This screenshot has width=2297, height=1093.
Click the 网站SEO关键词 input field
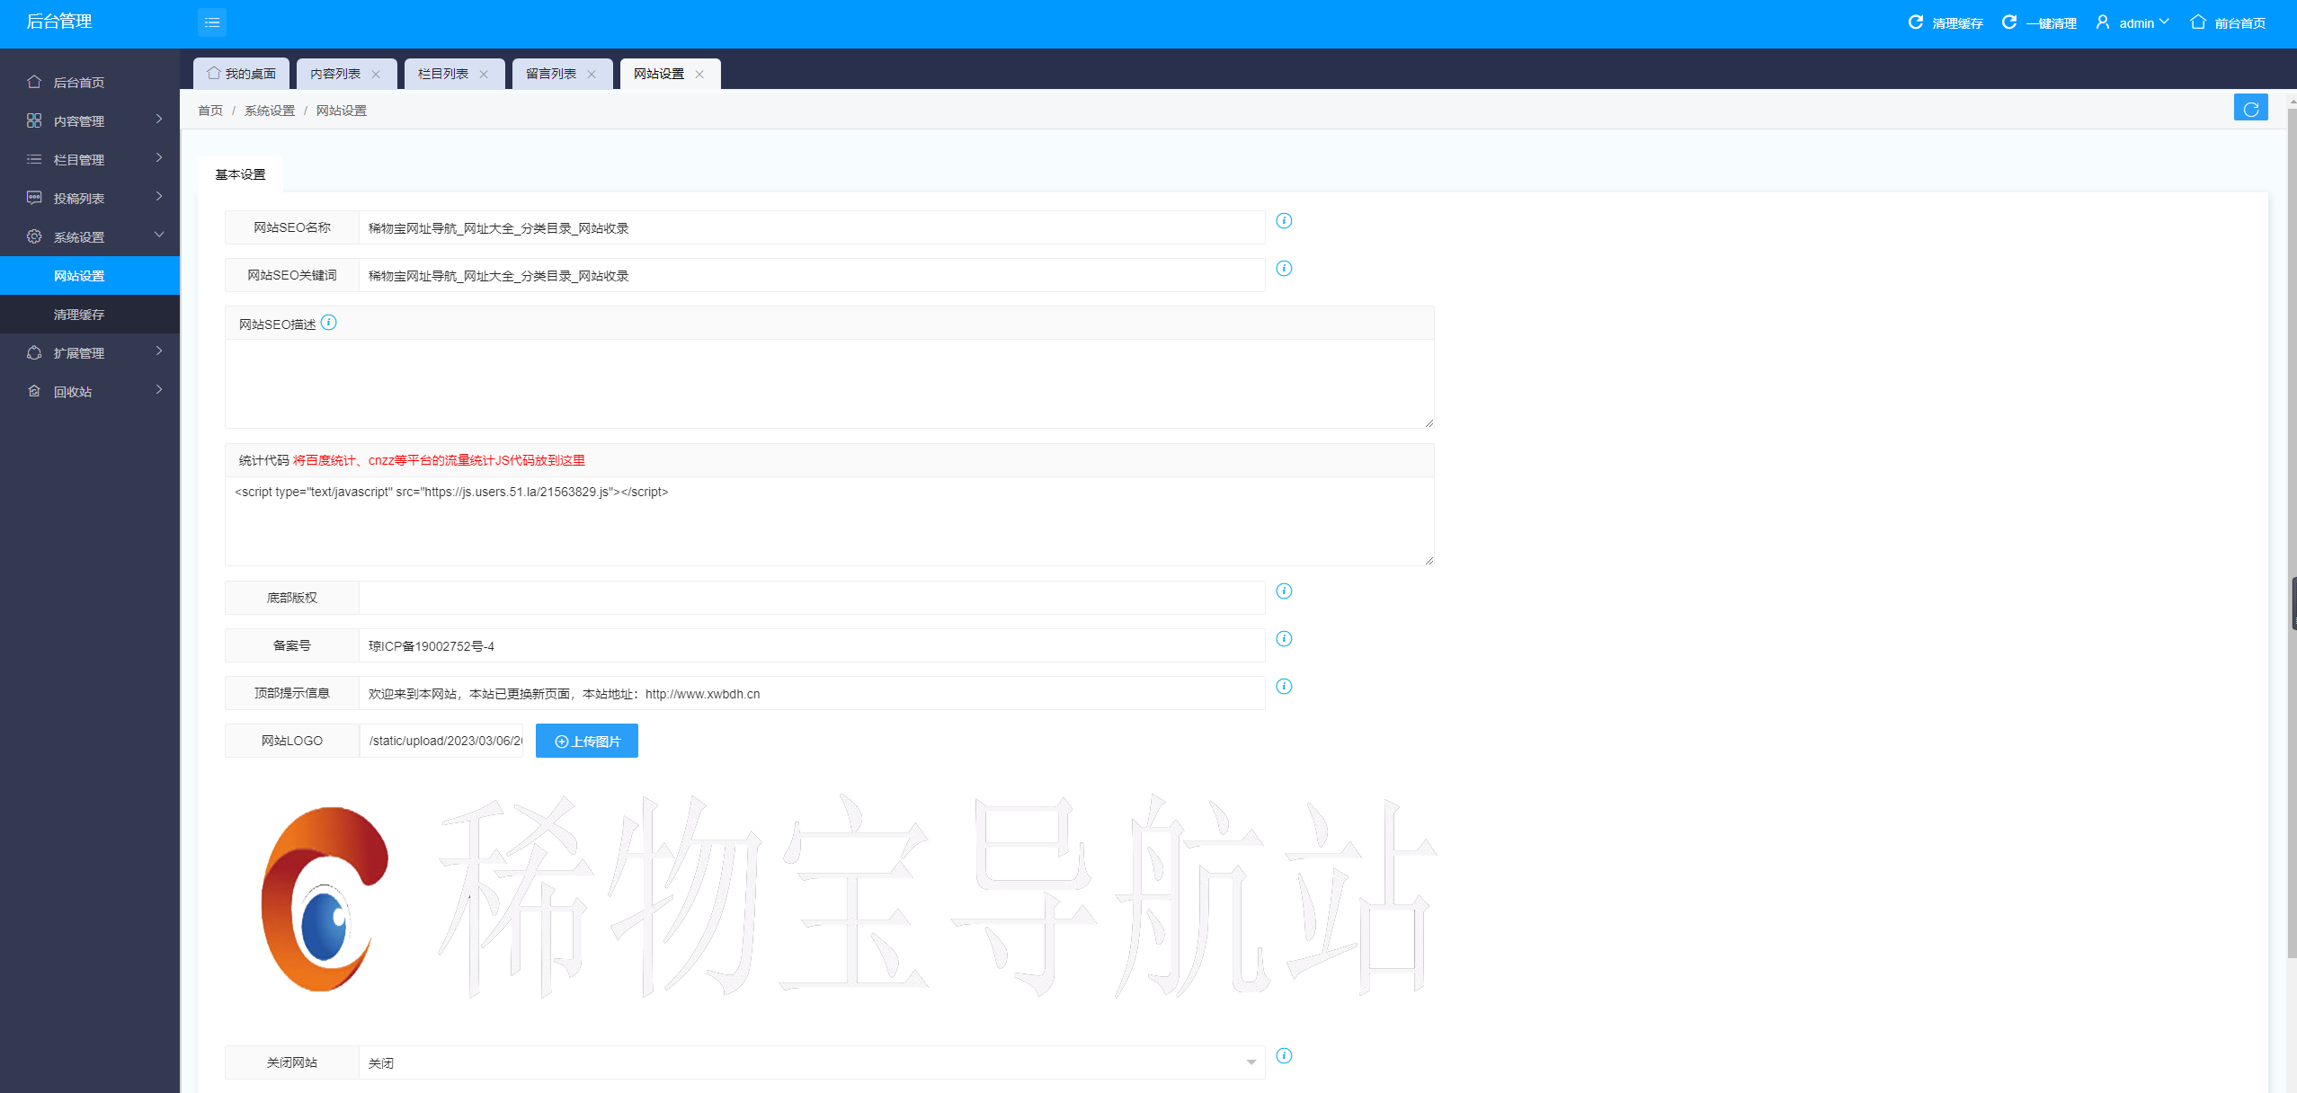click(x=812, y=275)
